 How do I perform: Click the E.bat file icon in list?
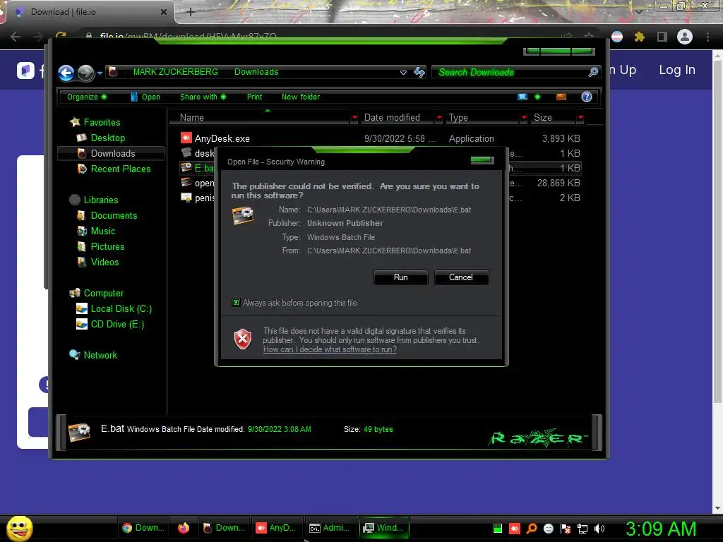(186, 168)
